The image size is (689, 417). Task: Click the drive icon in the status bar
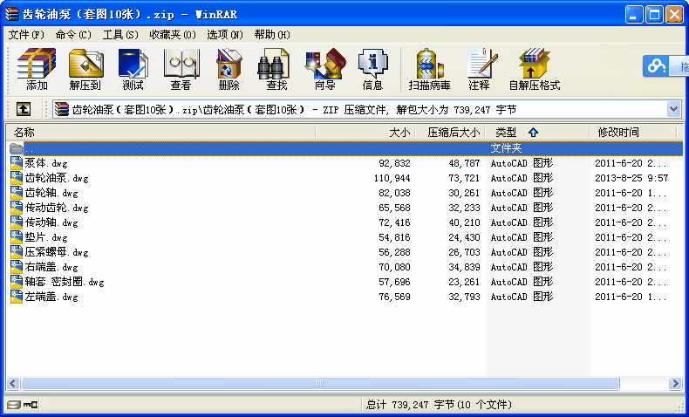coord(14,405)
